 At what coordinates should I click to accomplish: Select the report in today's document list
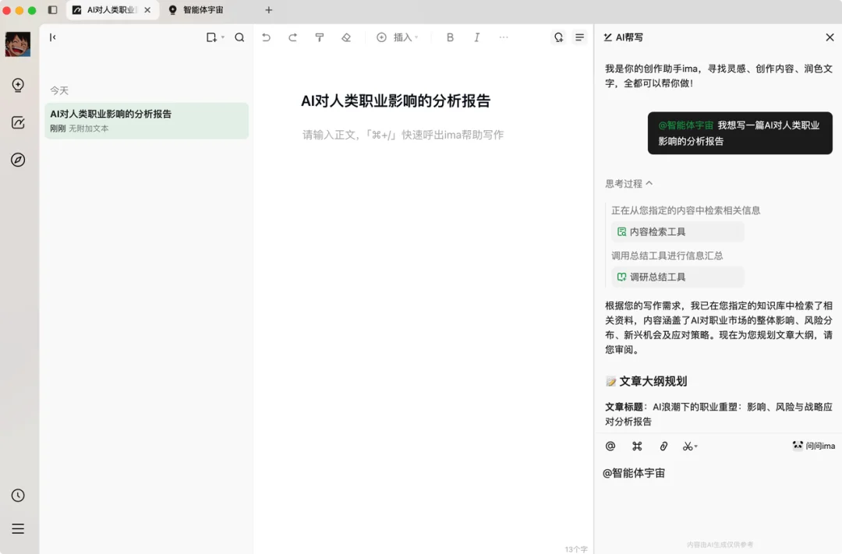tap(147, 120)
